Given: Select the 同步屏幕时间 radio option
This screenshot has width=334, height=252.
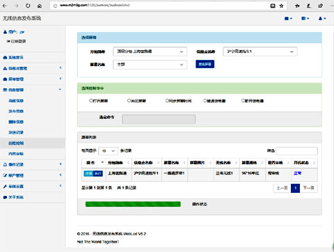Looking at the screenshot, I should [x=167, y=100].
